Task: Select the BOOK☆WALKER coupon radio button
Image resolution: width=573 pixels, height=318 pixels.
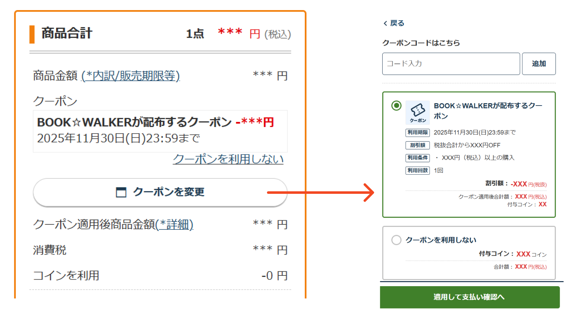Action: [x=396, y=106]
